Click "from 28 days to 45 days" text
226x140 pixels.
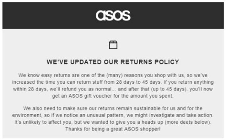point(143,82)
